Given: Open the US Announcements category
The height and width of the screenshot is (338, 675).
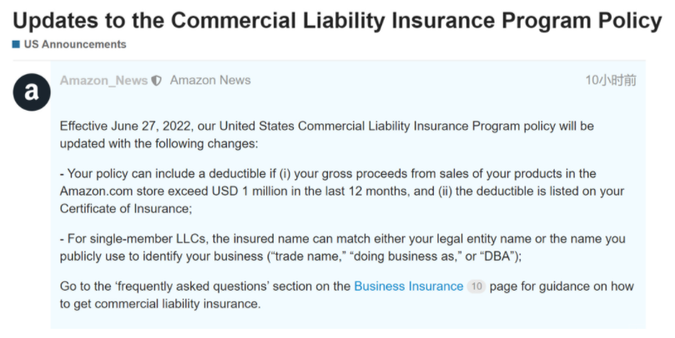Looking at the screenshot, I should point(73,44).
